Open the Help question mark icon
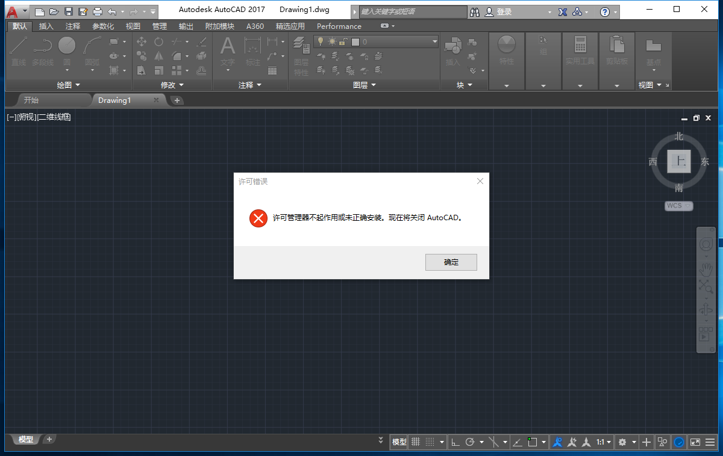Image resolution: width=723 pixels, height=456 pixels. click(x=605, y=11)
